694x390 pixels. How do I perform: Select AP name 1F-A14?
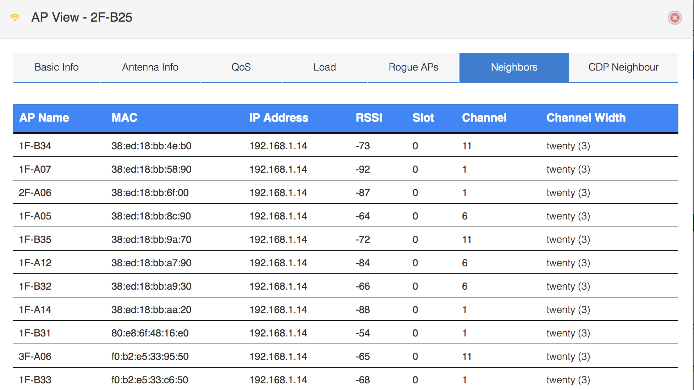click(x=35, y=310)
